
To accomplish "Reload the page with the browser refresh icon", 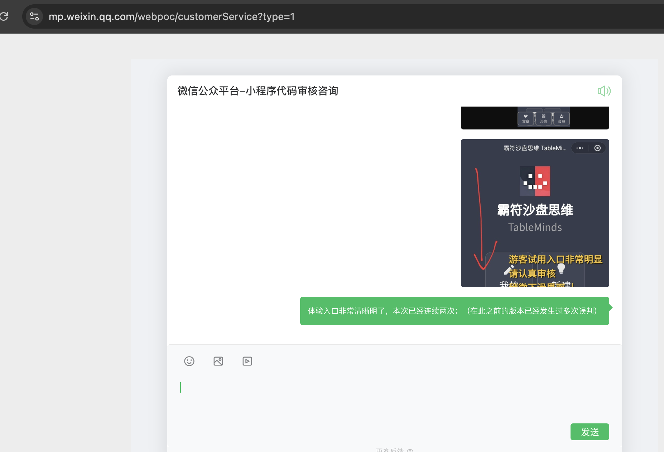I will [4, 16].
